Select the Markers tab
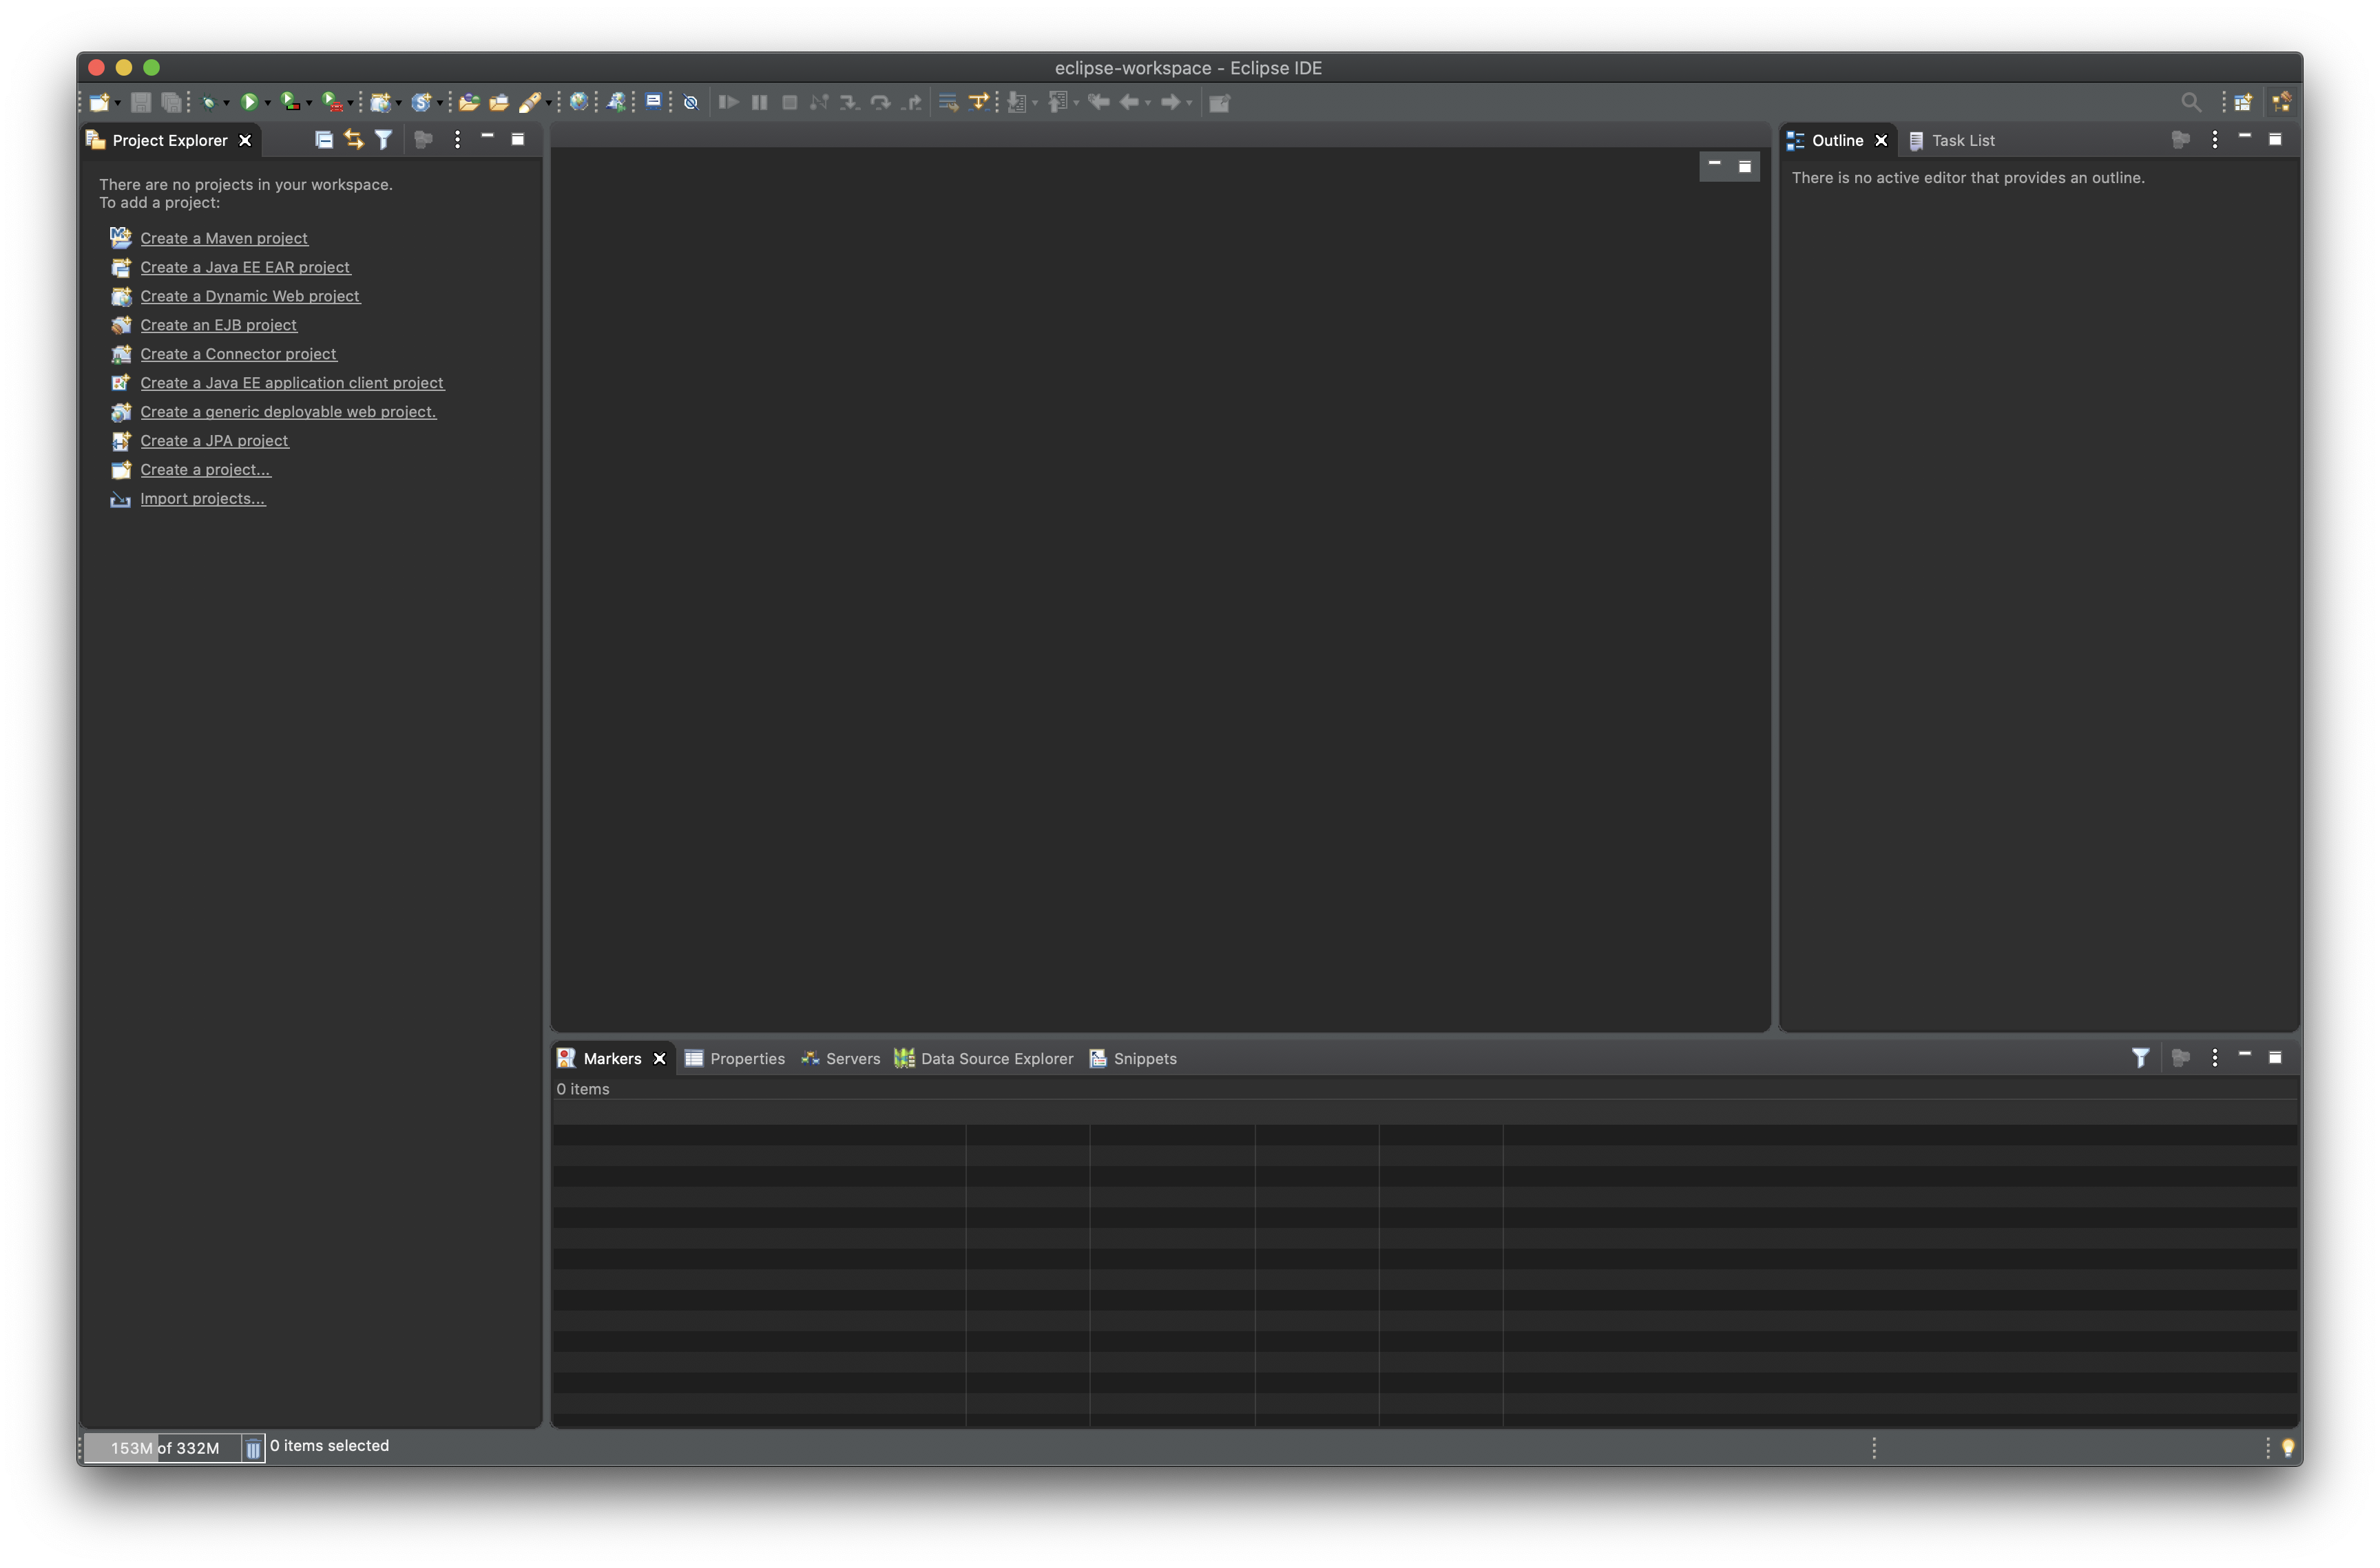 [x=612, y=1058]
